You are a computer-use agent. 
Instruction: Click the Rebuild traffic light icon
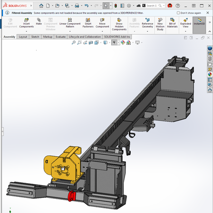(x=116, y=6)
